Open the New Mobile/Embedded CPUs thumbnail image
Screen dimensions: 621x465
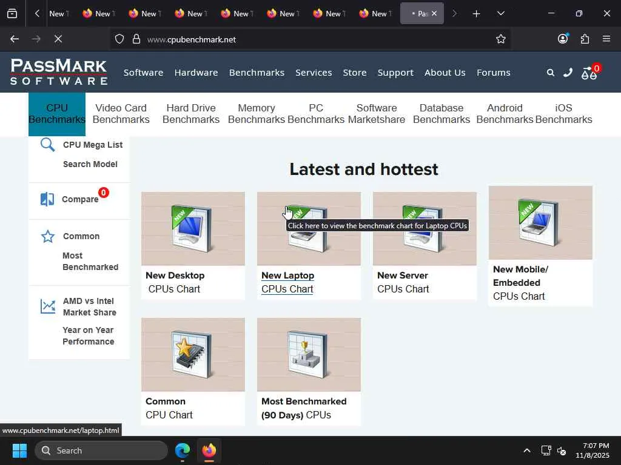[x=540, y=223]
